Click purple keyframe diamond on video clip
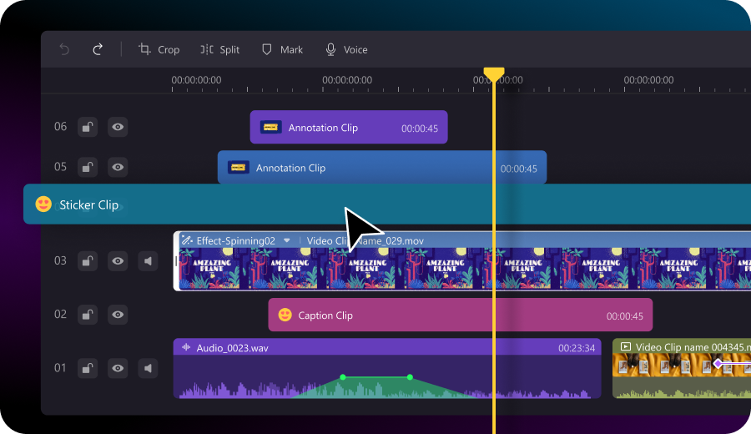This screenshot has width=751, height=434. point(718,364)
